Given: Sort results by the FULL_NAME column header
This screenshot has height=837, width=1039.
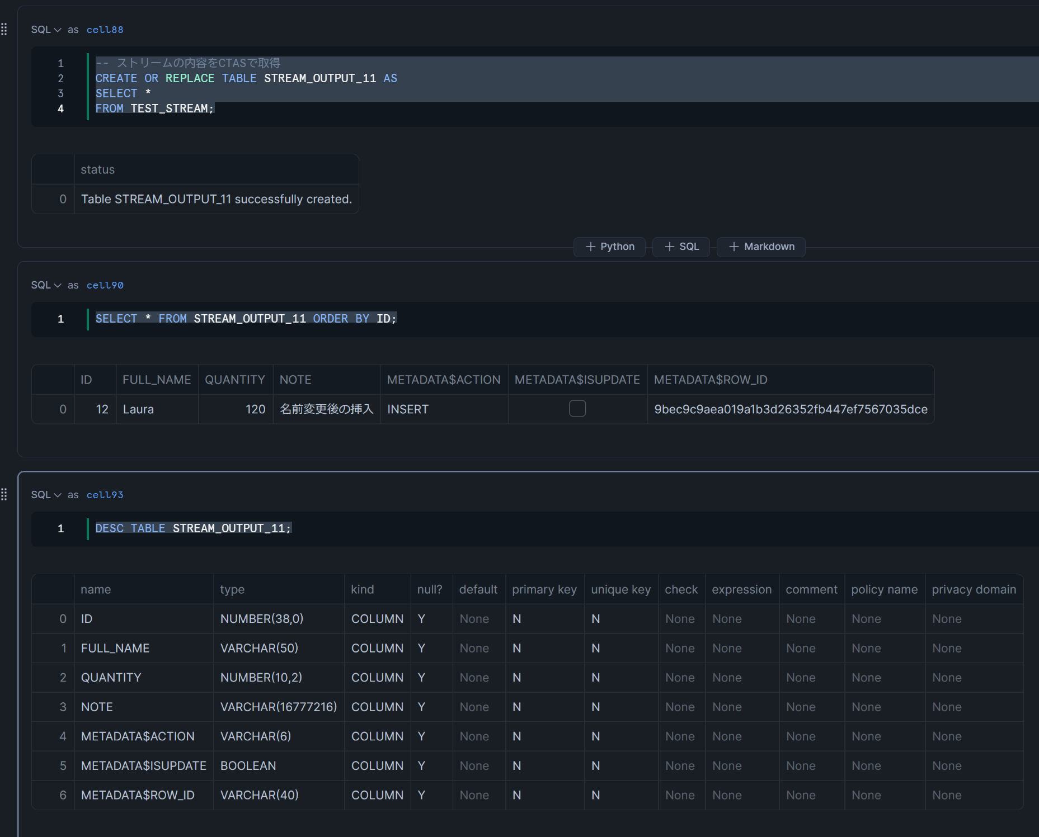Looking at the screenshot, I should pos(157,380).
